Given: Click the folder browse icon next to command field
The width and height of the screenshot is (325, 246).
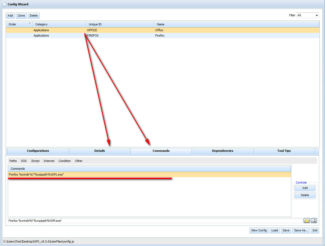Looking at the screenshot, I should 307,221.
